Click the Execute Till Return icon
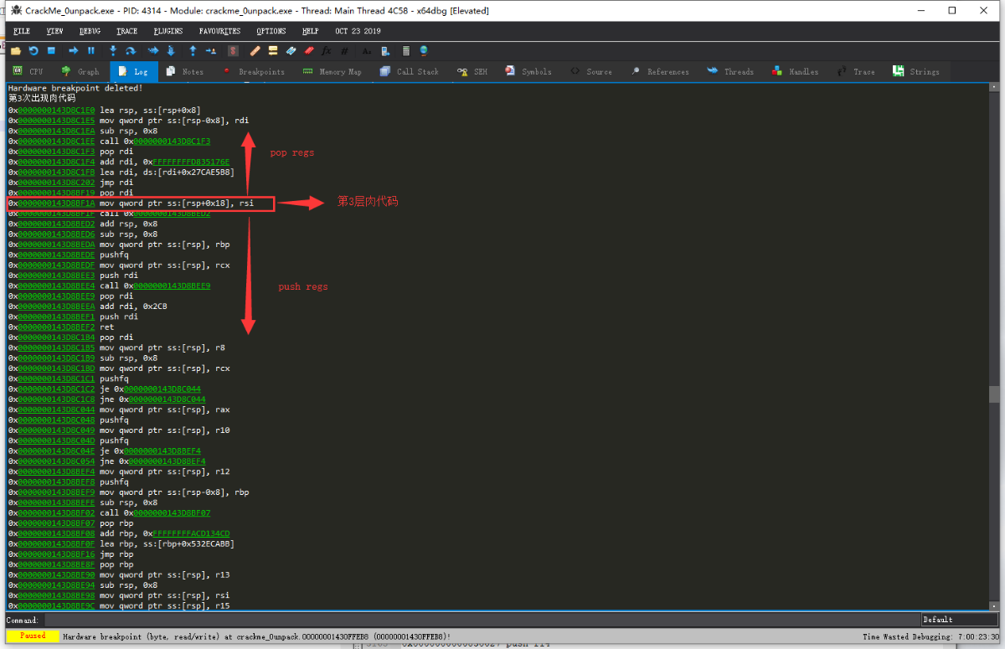Screen dimensions: 1005x649 (193, 51)
